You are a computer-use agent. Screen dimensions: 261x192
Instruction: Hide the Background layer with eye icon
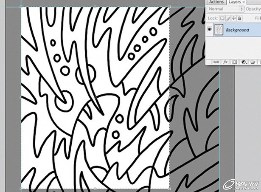tap(210, 29)
